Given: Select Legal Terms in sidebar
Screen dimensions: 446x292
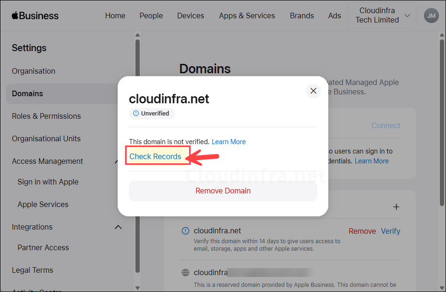Looking at the screenshot, I should pyautogui.click(x=32, y=270).
